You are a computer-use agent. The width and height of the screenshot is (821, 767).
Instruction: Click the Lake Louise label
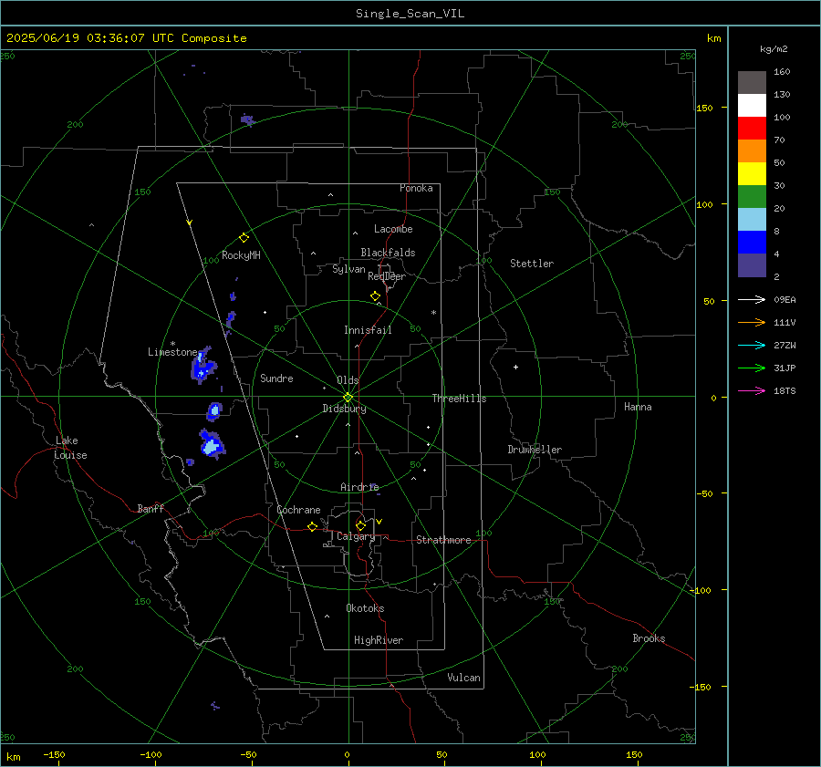(x=70, y=448)
